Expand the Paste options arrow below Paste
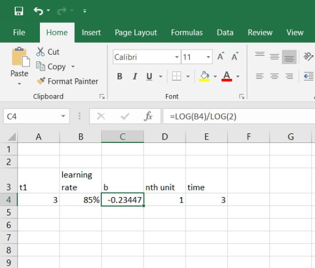 point(19,84)
